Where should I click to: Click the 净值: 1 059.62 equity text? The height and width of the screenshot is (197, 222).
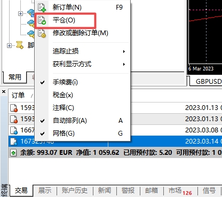coord(98,153)
